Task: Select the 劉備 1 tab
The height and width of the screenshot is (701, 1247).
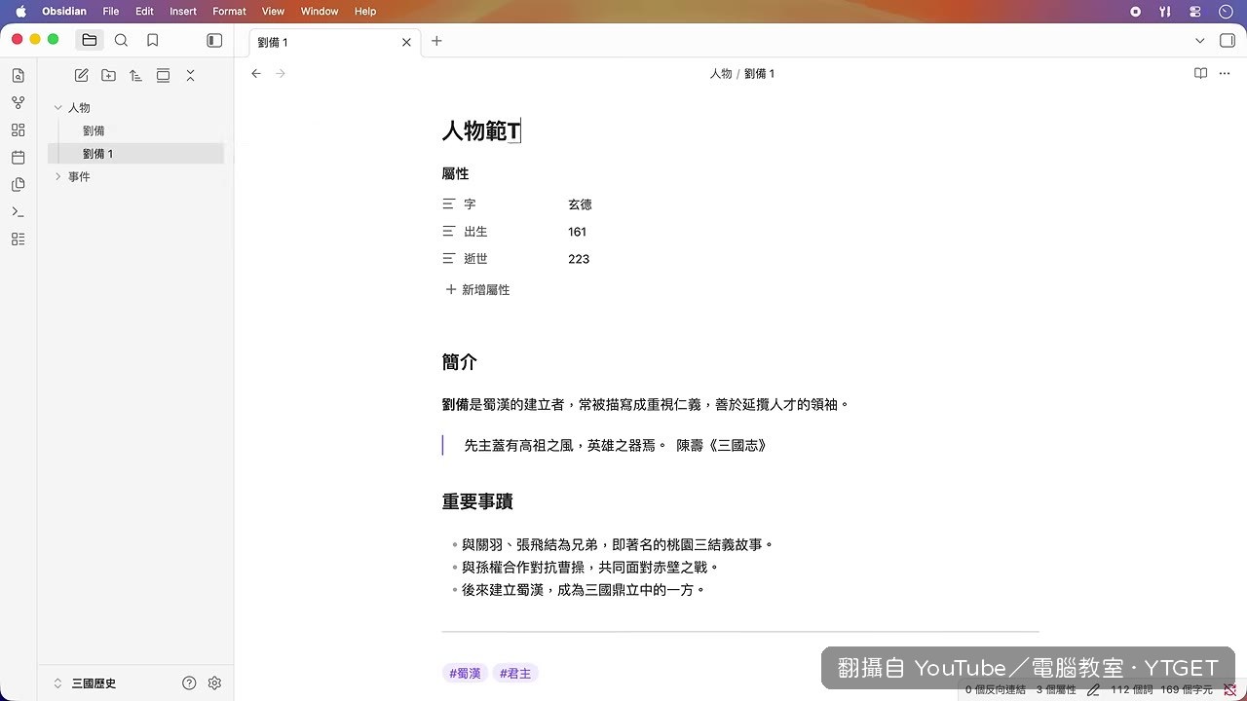Action: pos(334,42)
